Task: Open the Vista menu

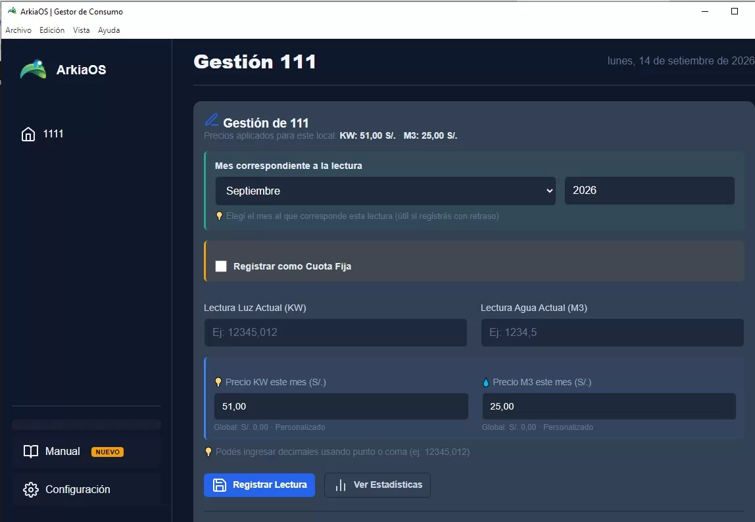Action: click(x=82, y=30)
